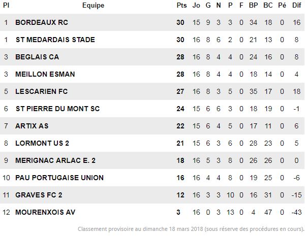Viewport: 305px width, 236px height.
Task: Open MOURENXOIS AV team entry
Action: [x=45, y=212]
